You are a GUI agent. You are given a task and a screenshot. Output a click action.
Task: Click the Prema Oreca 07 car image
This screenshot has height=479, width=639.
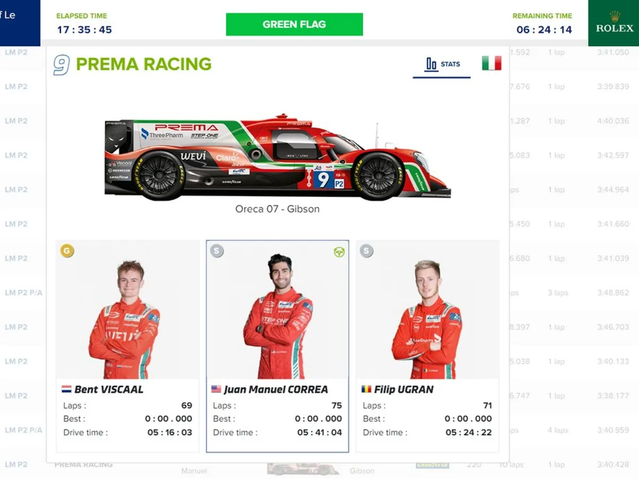pos(277,157)
